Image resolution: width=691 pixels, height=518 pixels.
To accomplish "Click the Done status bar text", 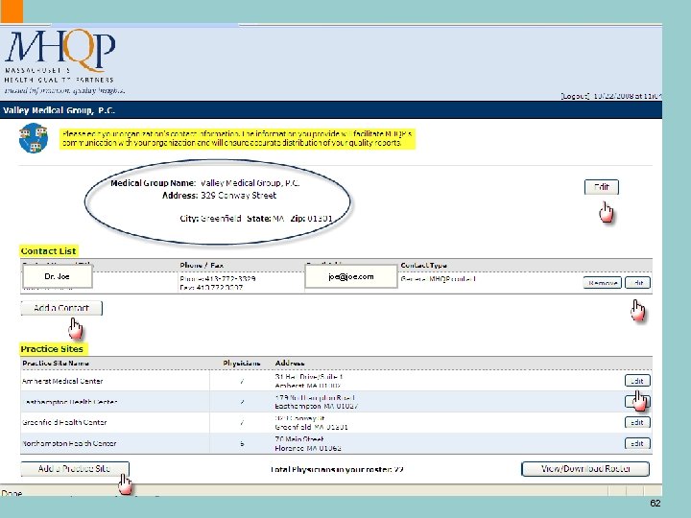I will [x=12, y=493].
